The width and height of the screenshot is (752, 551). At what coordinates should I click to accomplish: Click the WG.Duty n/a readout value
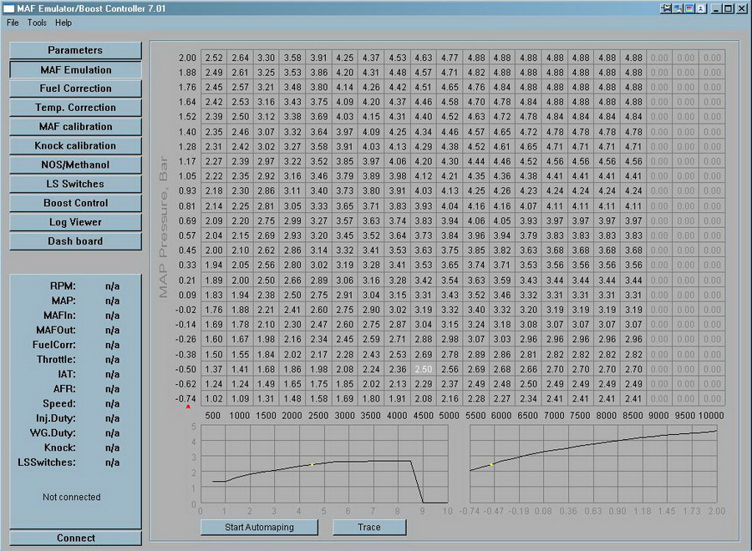[x=112, y=433]
